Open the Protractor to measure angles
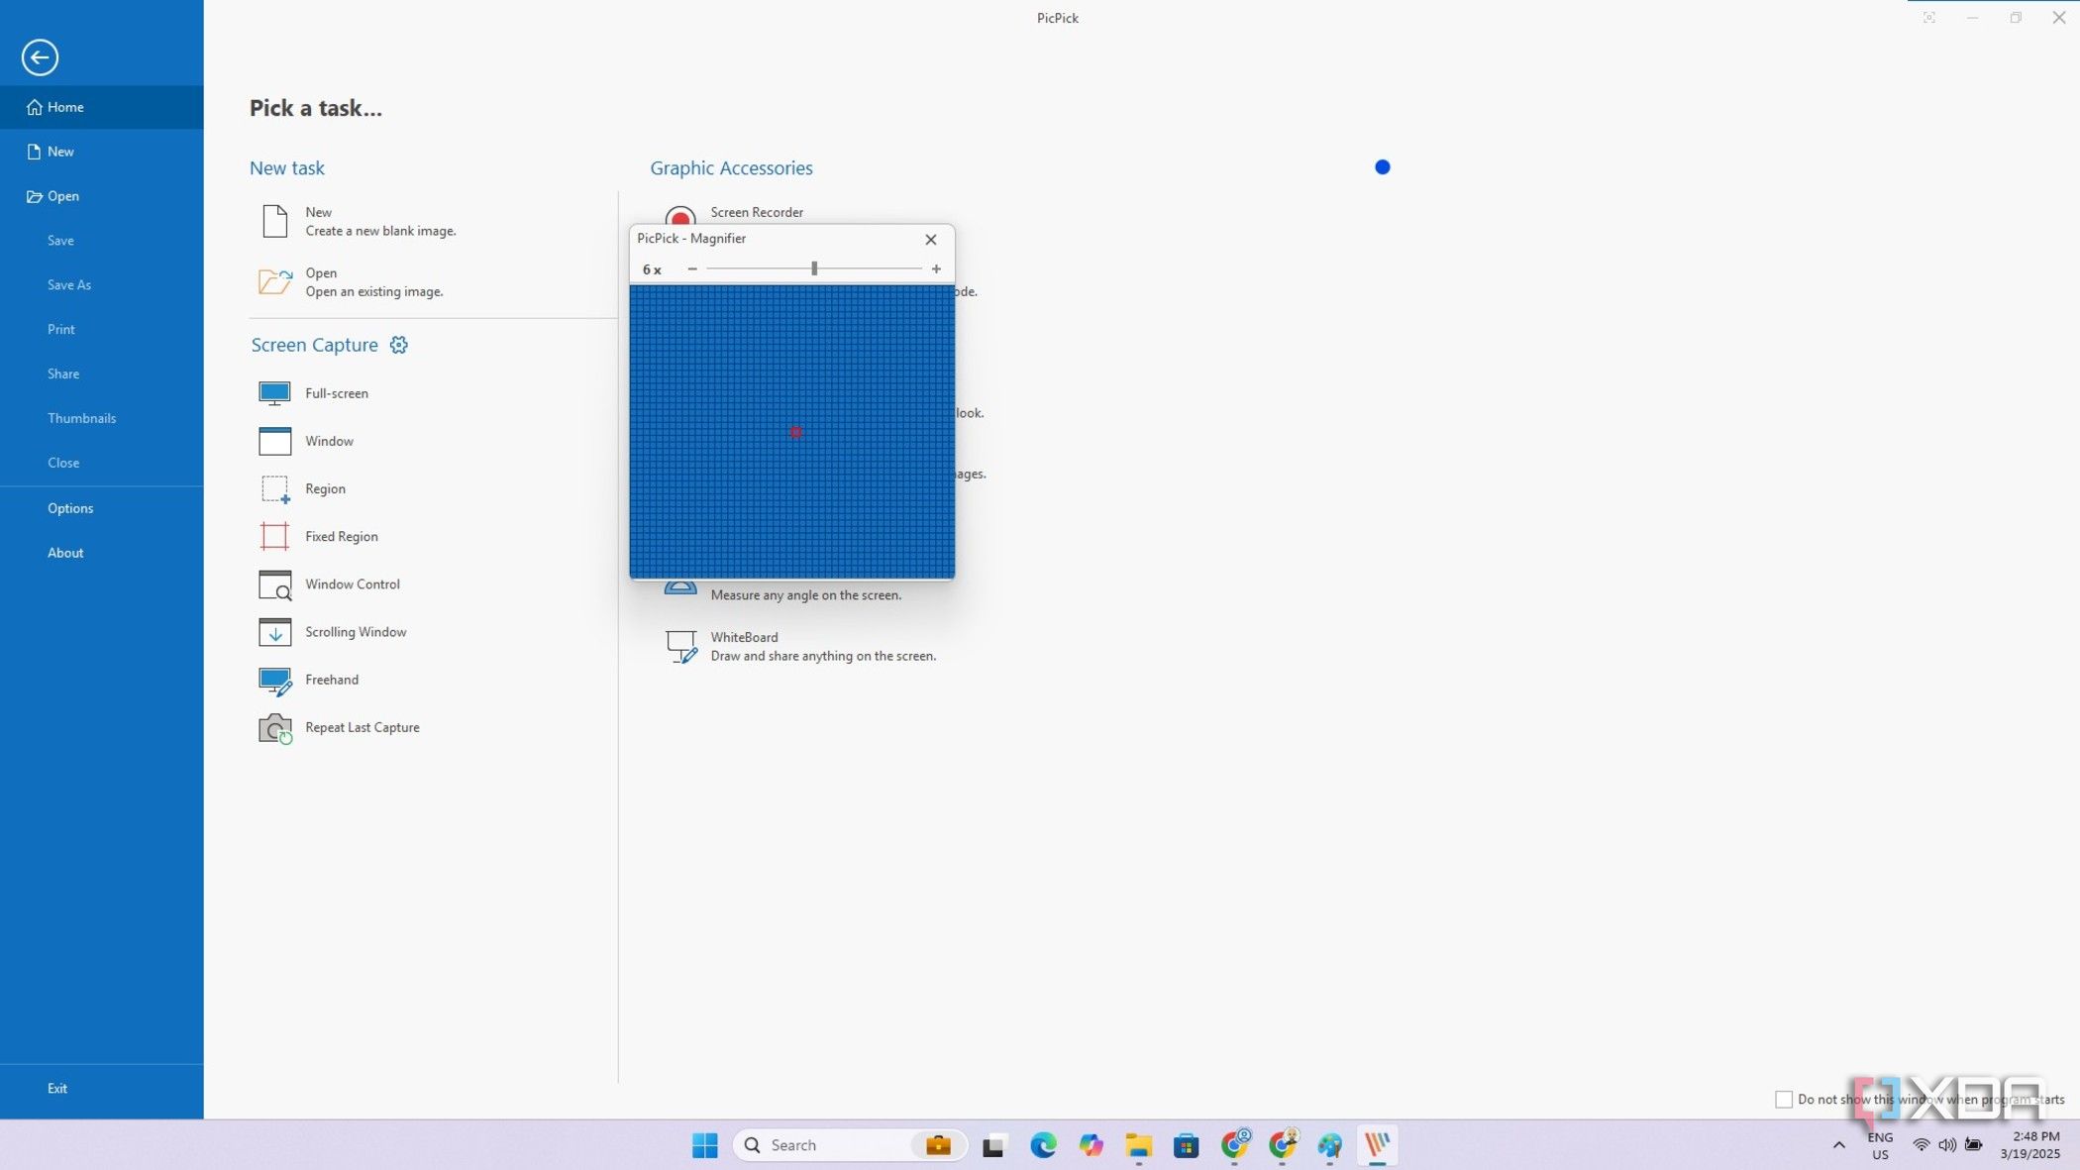The image size is (2080, 1170). pyautogui.click(x=681, y=585)
